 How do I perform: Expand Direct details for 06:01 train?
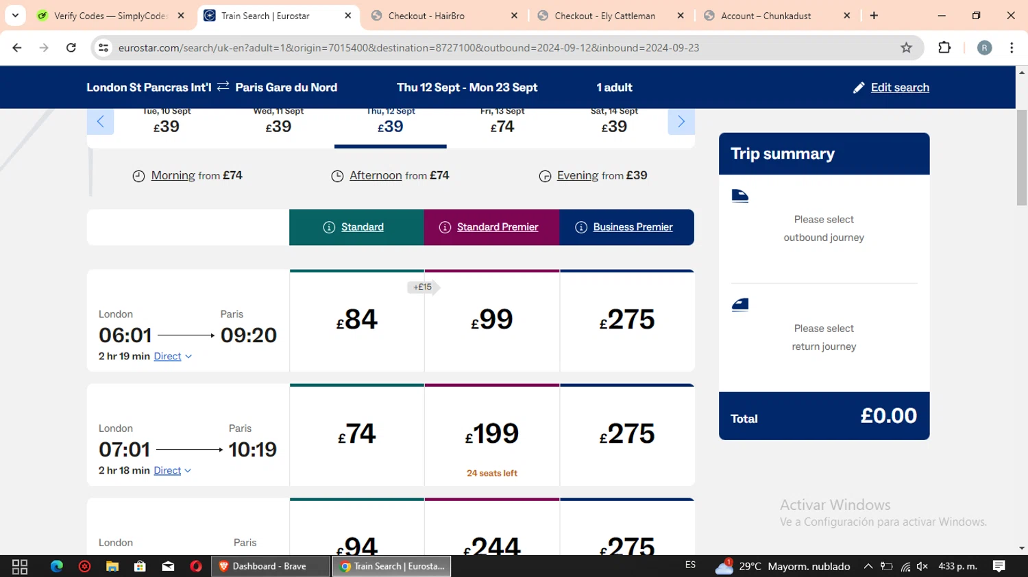tap(173, 356)
